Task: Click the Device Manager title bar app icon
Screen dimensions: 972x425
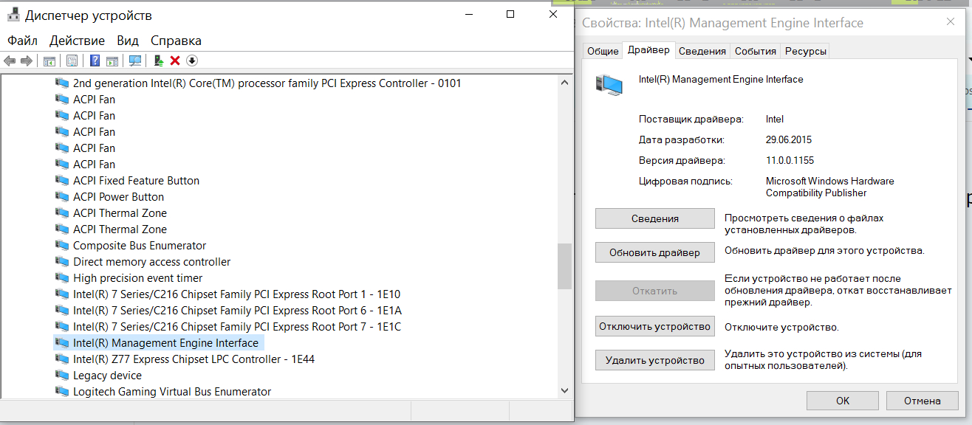Action: click(x=13, y=14)
